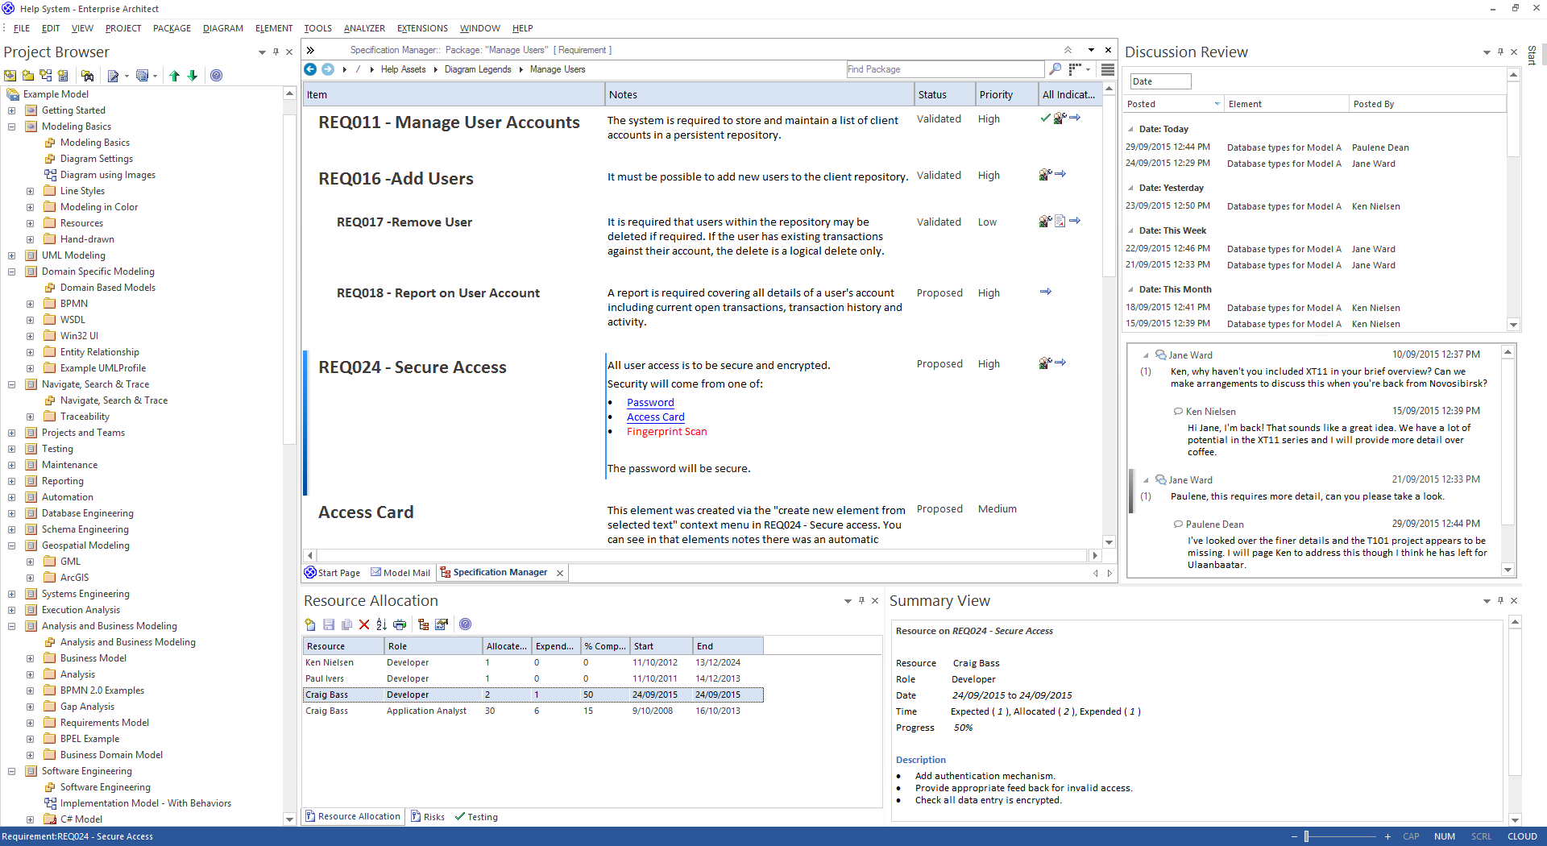The width and height of the screenshot is (1547, 846).
Task: Click the red X delete icon in Resource Allocation
Action: pyautogui.click(x=364, y=624)
